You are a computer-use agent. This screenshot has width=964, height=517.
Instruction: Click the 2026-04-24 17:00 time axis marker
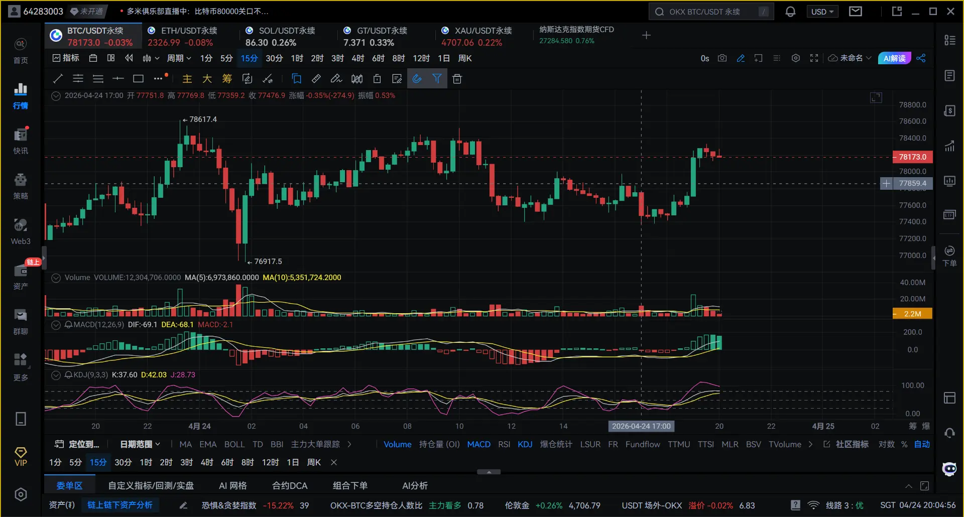(641, 426)
